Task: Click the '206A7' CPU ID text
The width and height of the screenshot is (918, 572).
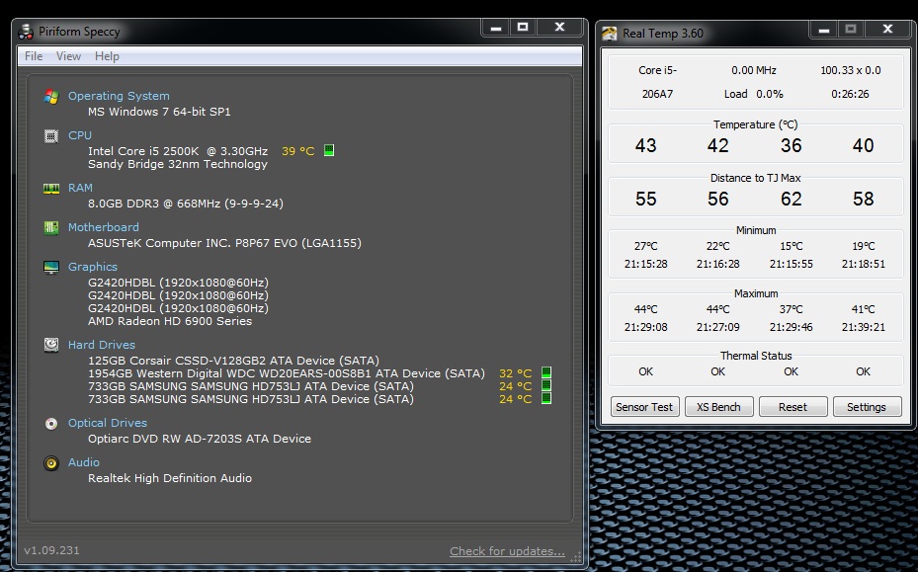Action: click(657, 94)
